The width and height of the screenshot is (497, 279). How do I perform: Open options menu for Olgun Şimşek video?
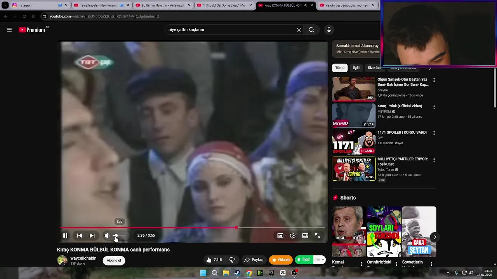click(434, 80)
